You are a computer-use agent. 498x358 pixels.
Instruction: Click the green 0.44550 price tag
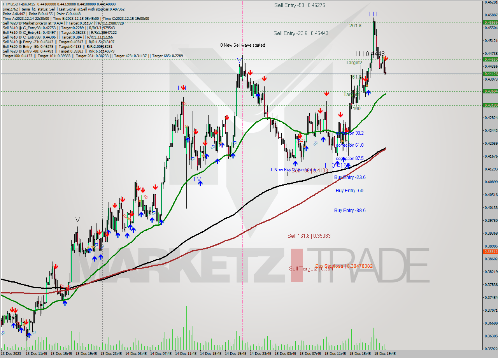490,59
